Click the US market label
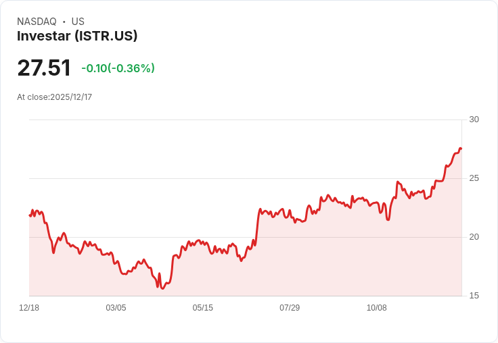The width and height of the screenshot is (498, 343). (x=78, y=22)
